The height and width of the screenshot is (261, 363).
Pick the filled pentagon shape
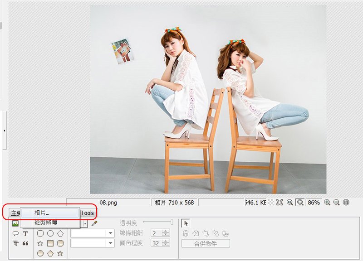pyautogui.click(x=50, y=253)
